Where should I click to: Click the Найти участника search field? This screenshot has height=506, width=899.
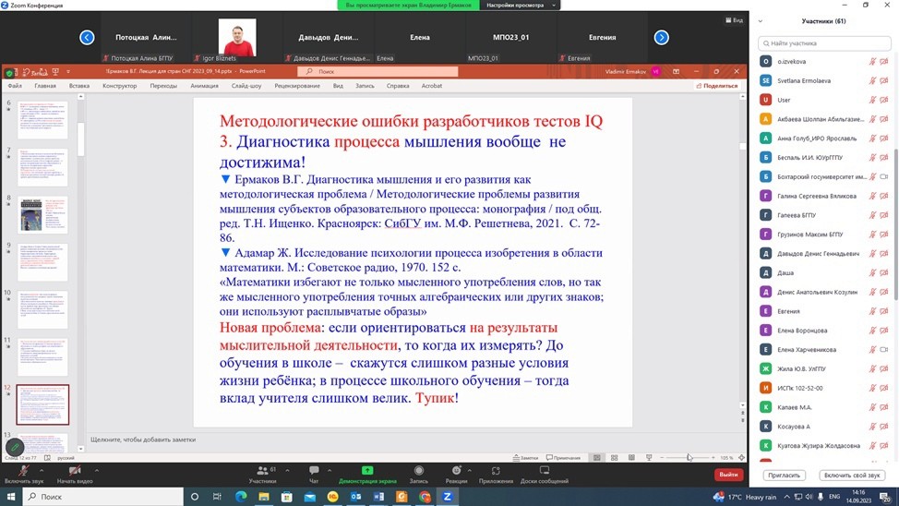[x=823, y=43]
